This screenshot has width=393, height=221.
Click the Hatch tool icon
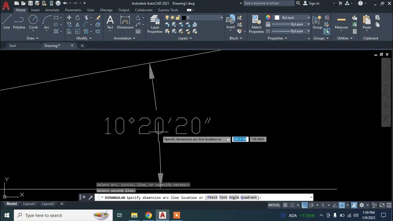[56, 31]
